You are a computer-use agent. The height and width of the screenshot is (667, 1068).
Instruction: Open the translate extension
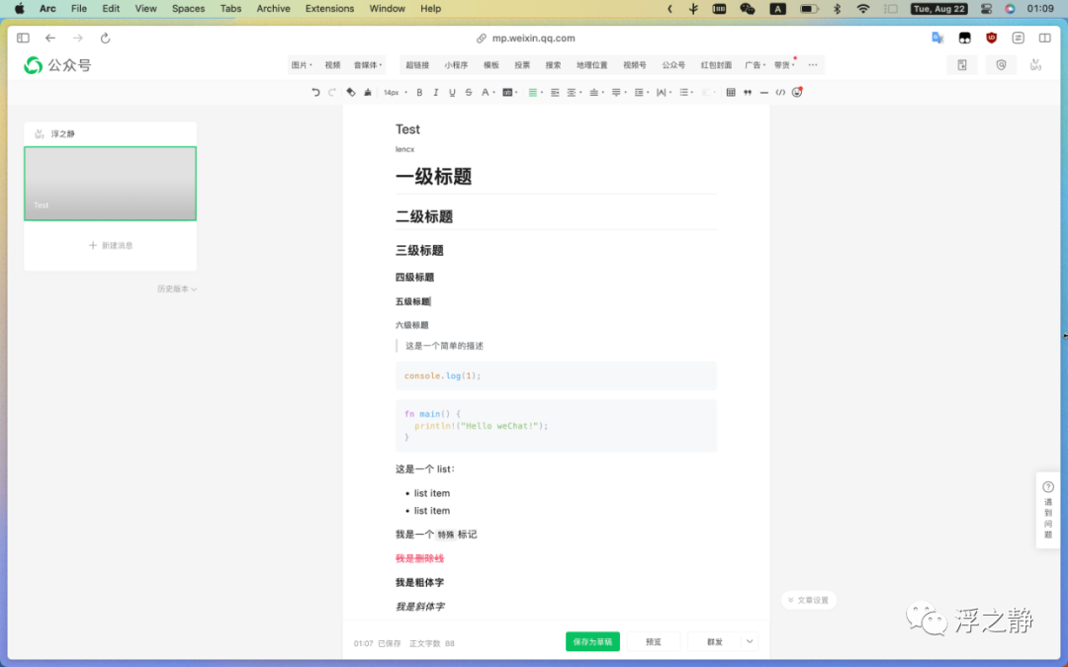click(x=937, y=39)
